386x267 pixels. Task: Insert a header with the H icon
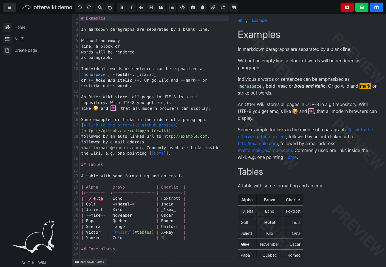pyautogui.click(x=151, y=7)
